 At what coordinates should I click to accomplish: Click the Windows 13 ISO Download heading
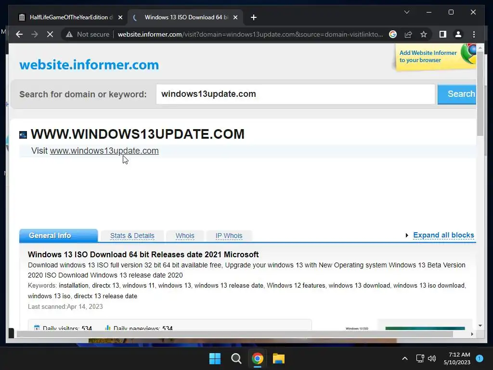click(x=143, y=254)
